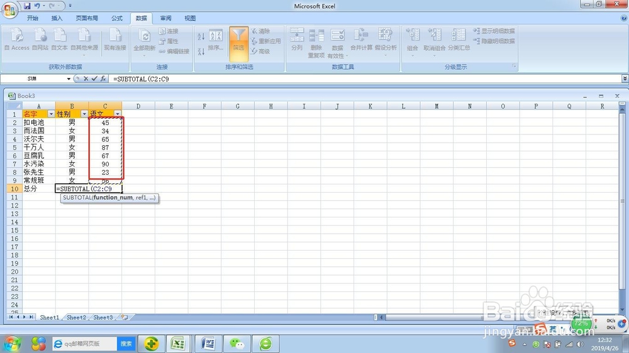Click the taskbar volume icon
Image resolution: width=629 pixels, height=353 pixels.
580,344
